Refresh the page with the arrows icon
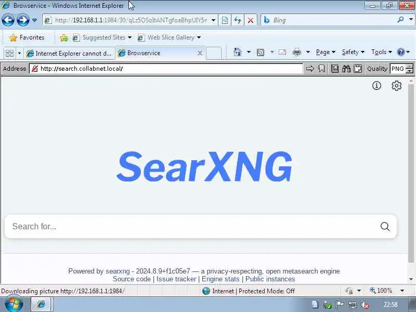Screen dimensions: 416x312 (238, 20)
